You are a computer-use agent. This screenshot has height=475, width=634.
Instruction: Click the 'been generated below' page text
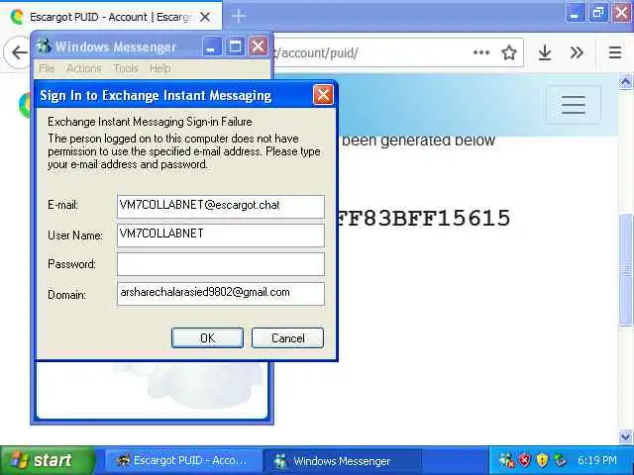418,140
